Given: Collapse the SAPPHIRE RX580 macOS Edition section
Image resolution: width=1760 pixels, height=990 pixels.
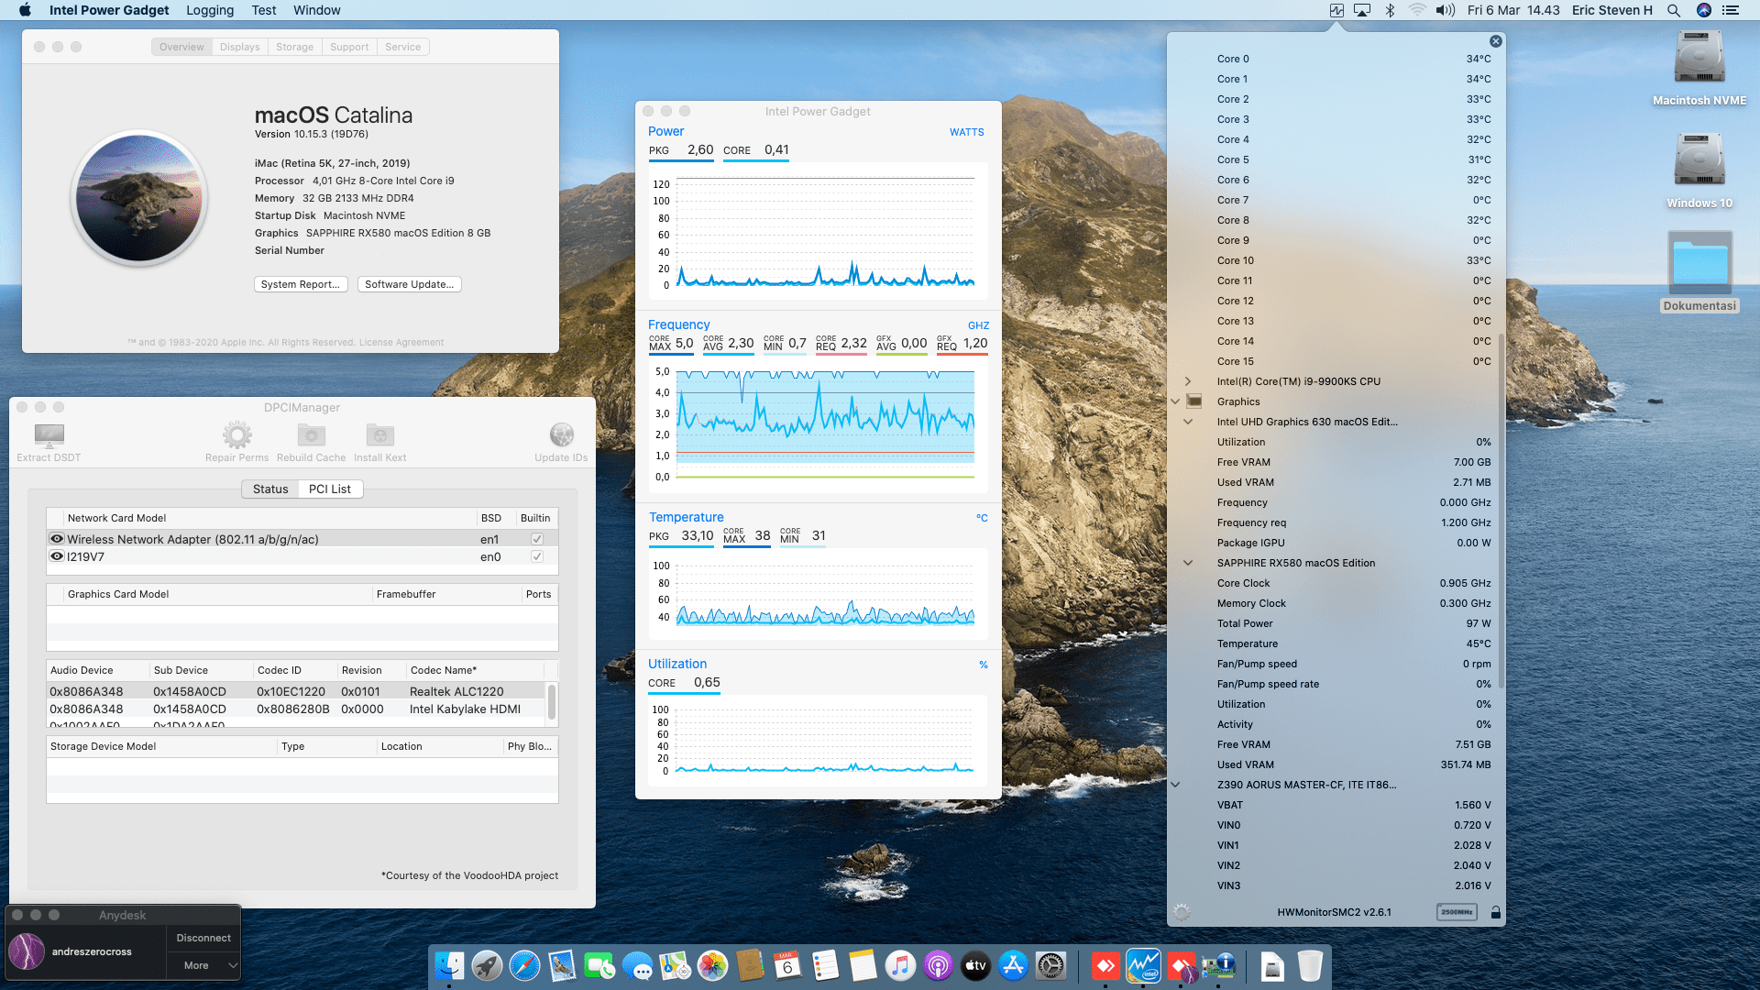Looking at the screenshot, I should (x=1188, y=563).
